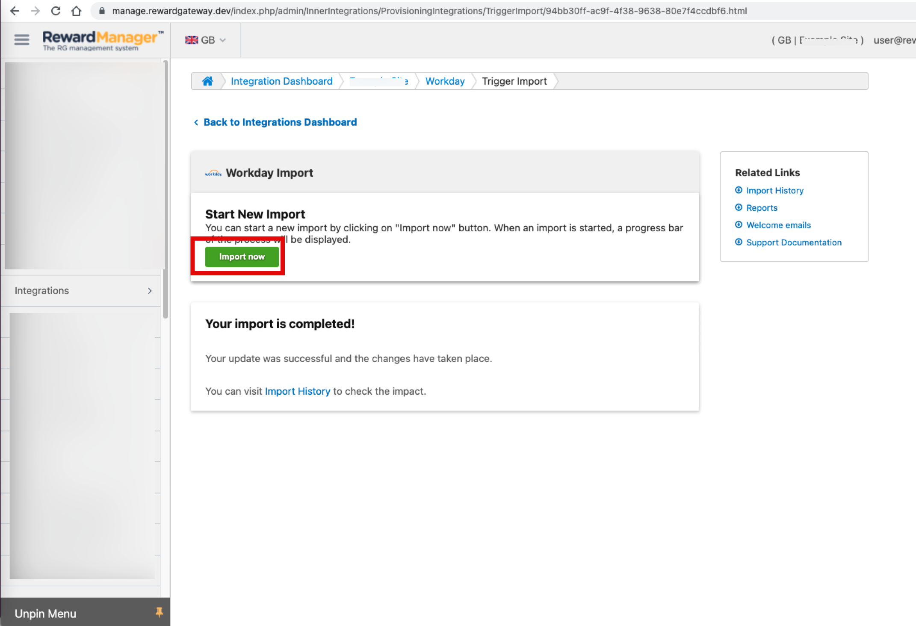Viewport: 916px width, 626px height.
Task: Open the GB country dropdown
Action: (x=205, y=40)
